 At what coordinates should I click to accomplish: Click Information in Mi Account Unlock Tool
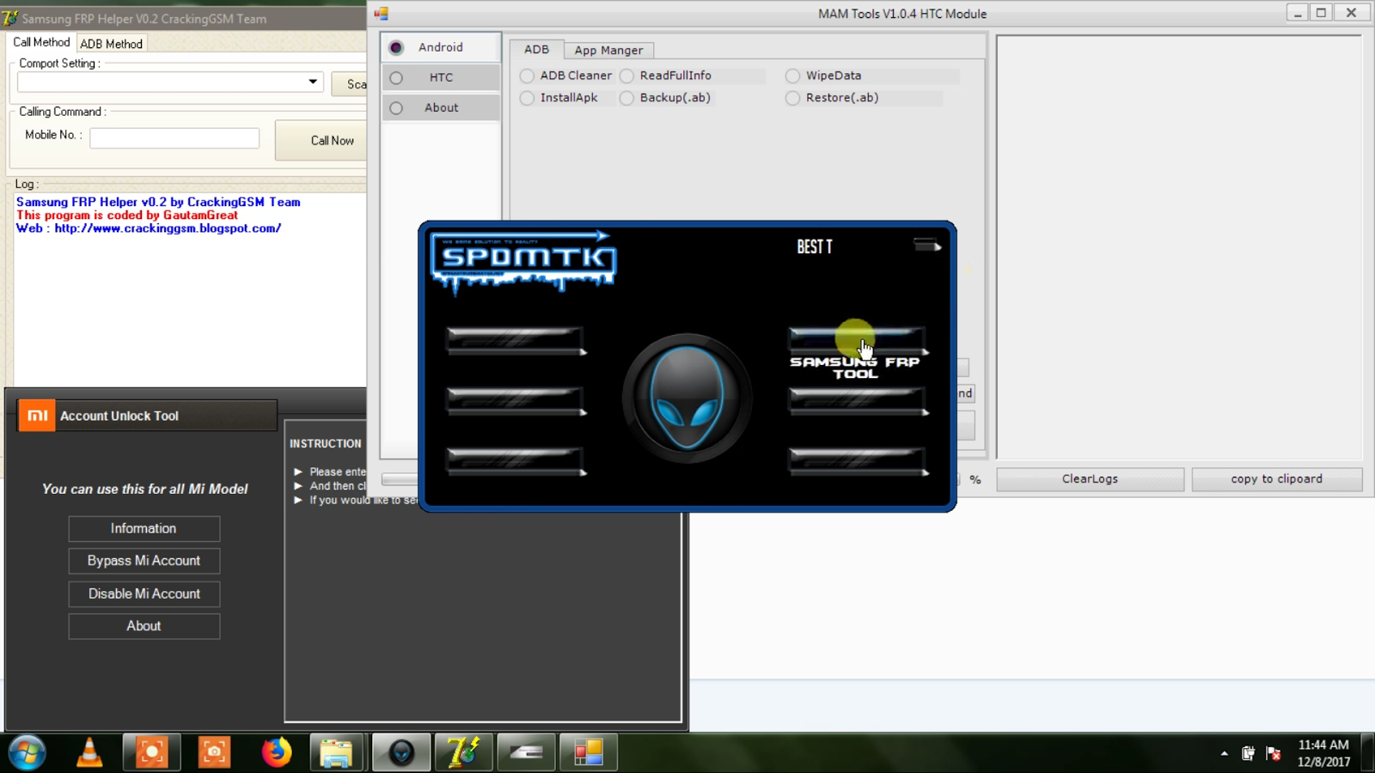pos(144,528)
